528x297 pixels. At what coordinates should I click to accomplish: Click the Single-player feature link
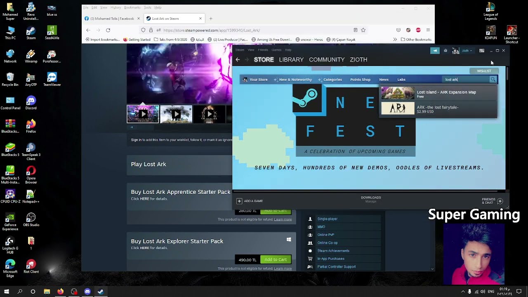327,219
